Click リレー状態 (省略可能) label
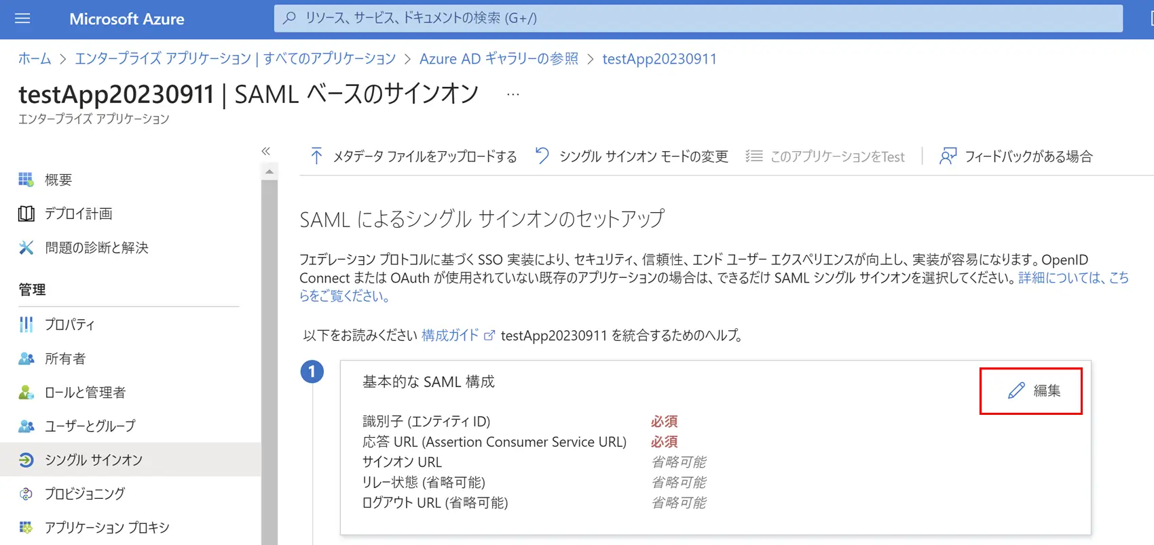The width and height of the screenshot is (1154, 545). (424, 483)
